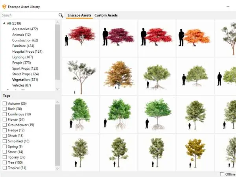
Task: Enable the Spring (3) tag checkbox
Action: click(x=5, y=146)
